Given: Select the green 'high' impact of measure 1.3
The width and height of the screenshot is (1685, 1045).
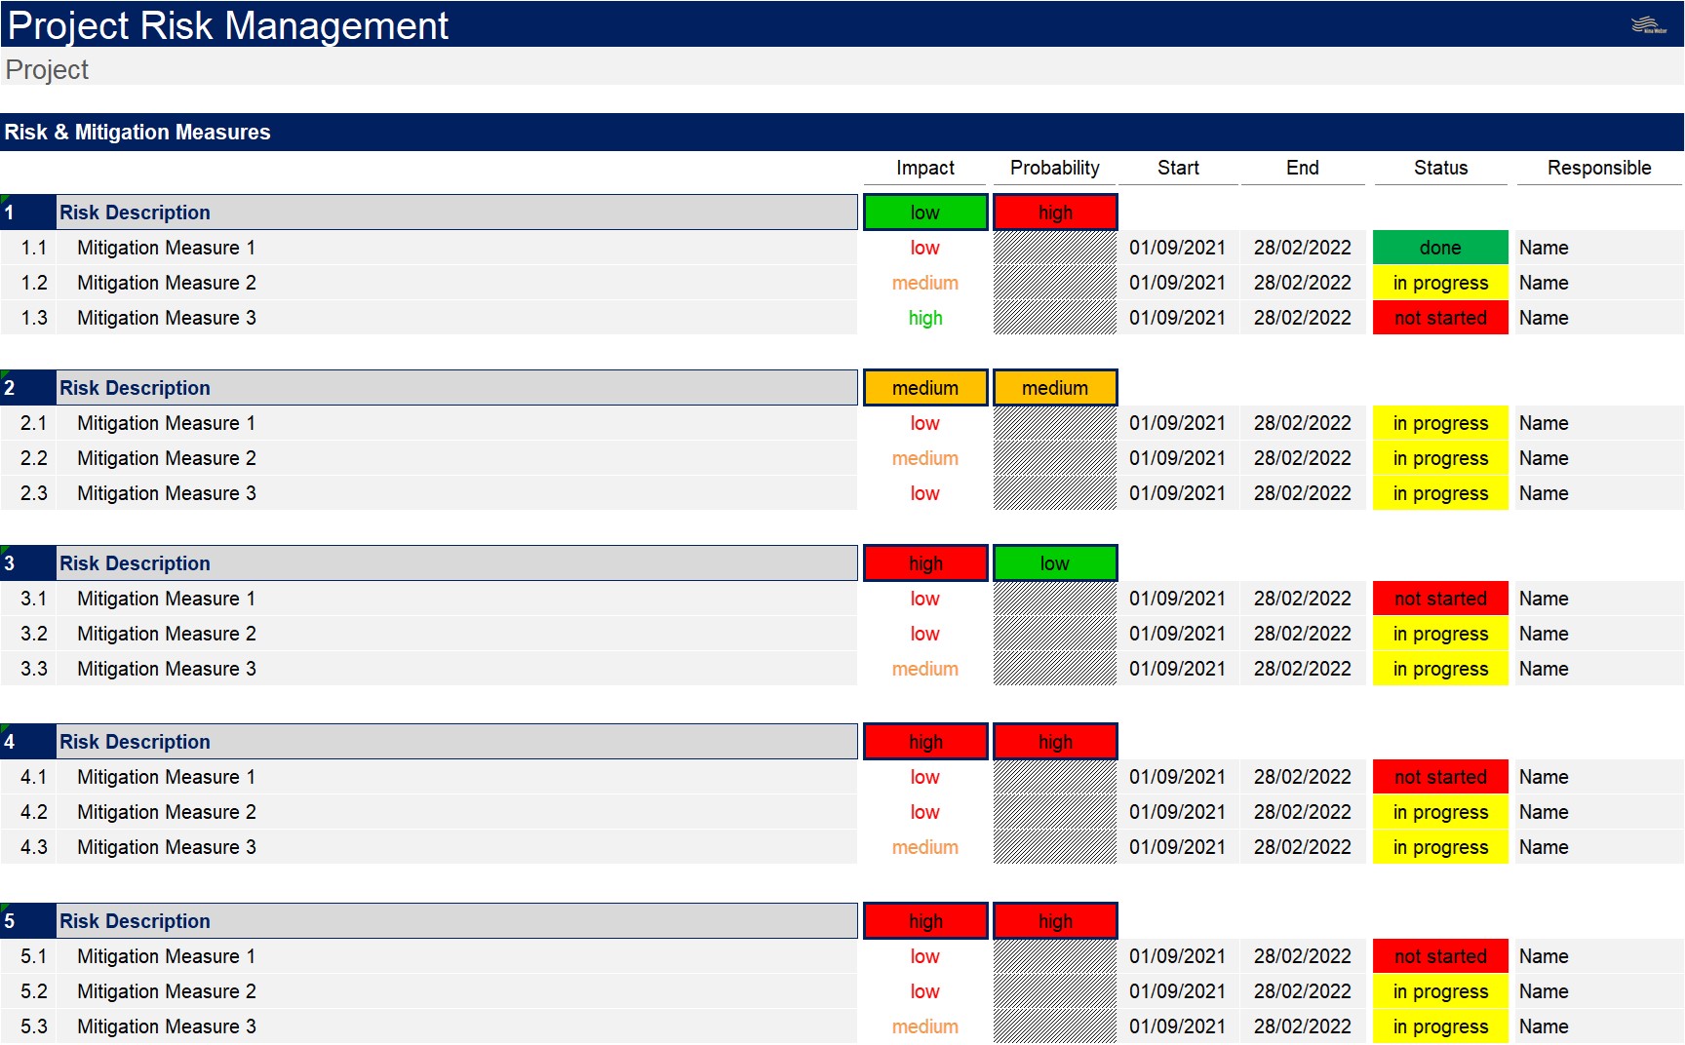Looking at the screenshot, I should pos(924,318).
